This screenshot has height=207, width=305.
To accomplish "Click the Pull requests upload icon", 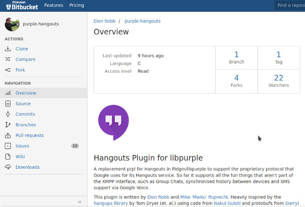I will (8, 135).
